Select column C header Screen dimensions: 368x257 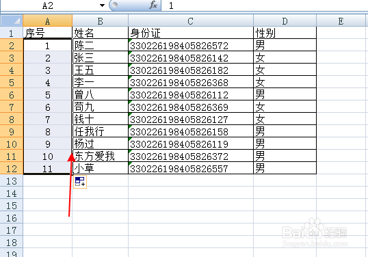[191, 21]
